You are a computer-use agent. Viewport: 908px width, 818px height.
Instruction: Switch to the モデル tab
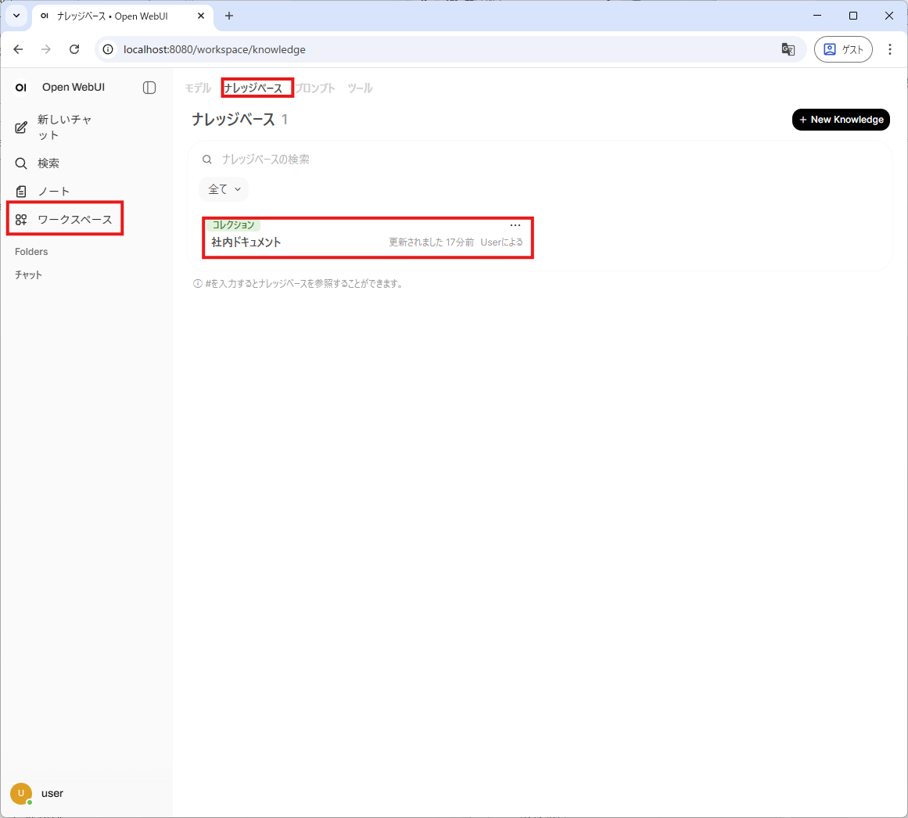(x=198, y=88)
